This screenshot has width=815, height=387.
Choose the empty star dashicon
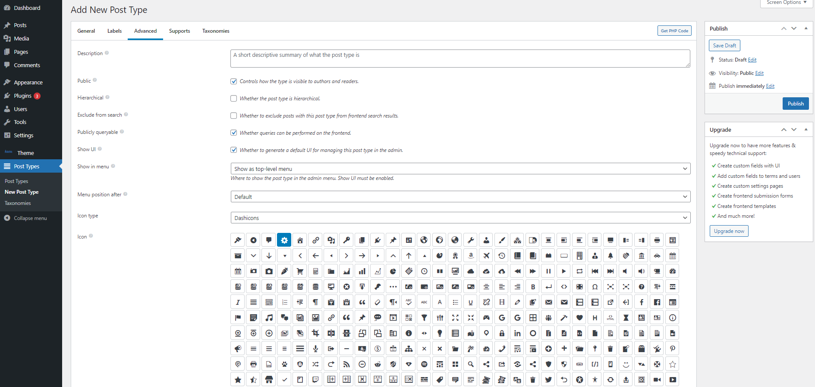673,364
